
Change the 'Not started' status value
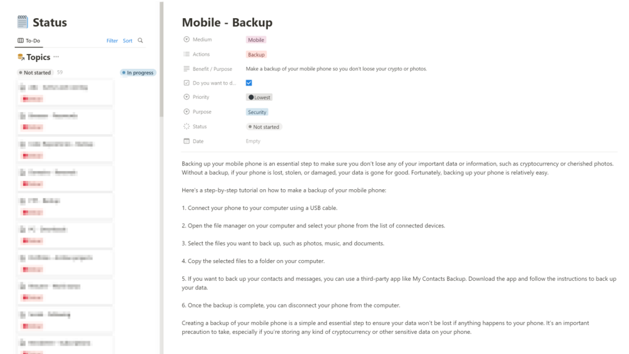pyautogui.click(x=263, y=127)
